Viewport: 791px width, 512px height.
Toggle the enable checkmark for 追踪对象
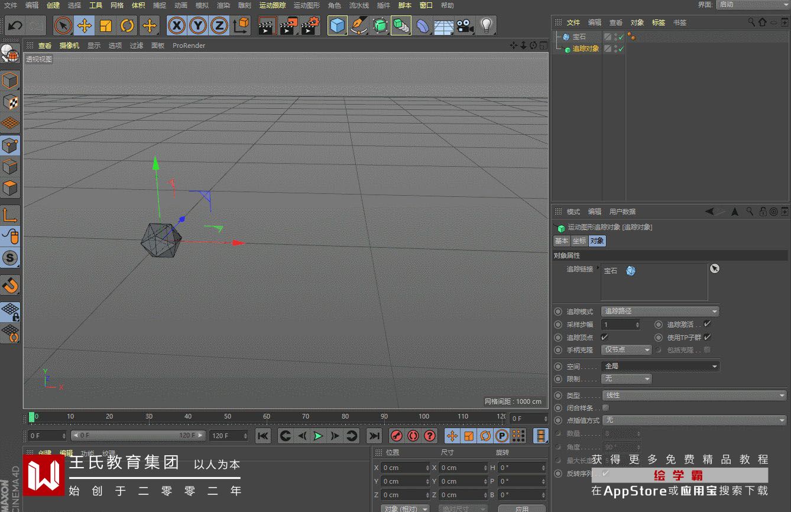click(621, 48)
